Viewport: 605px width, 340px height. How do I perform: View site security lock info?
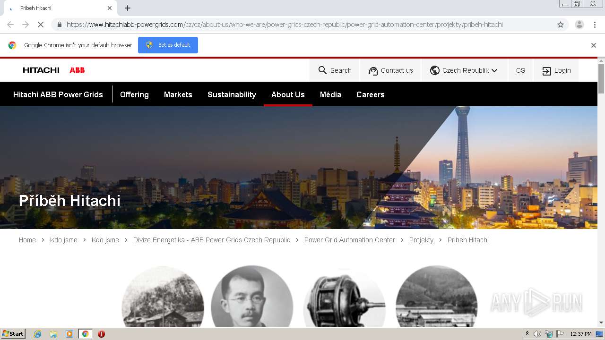[59, 25]
